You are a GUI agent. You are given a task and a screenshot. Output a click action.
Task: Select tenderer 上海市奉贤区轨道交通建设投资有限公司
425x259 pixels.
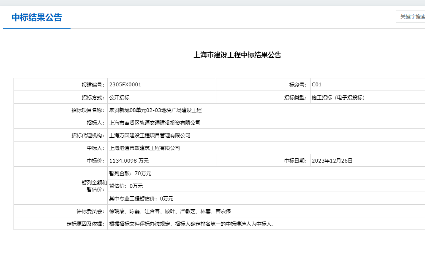(x=155, y=123)
